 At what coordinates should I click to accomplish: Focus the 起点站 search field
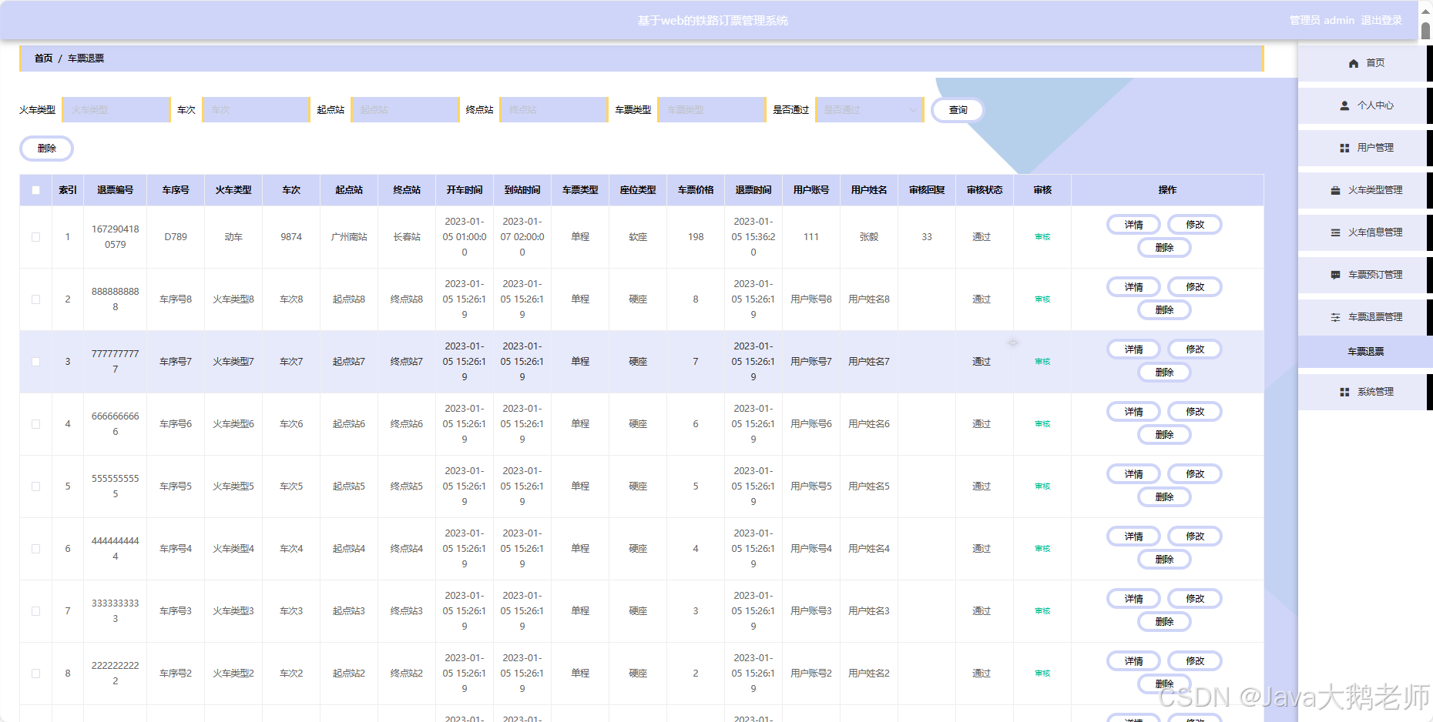(x=405, y=110)
